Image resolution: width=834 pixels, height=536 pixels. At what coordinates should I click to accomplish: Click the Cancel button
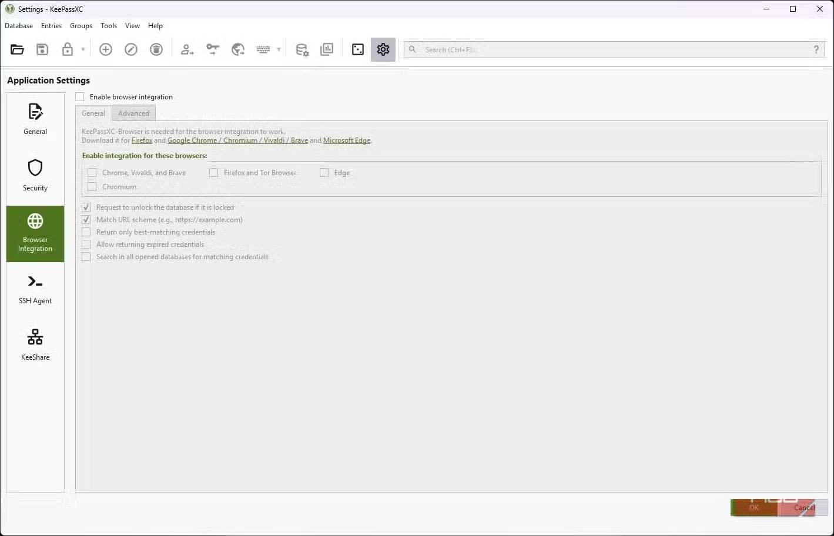point(803,508)
